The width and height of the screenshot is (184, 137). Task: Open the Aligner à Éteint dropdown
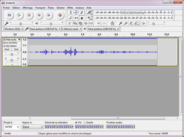click(33, 127)
